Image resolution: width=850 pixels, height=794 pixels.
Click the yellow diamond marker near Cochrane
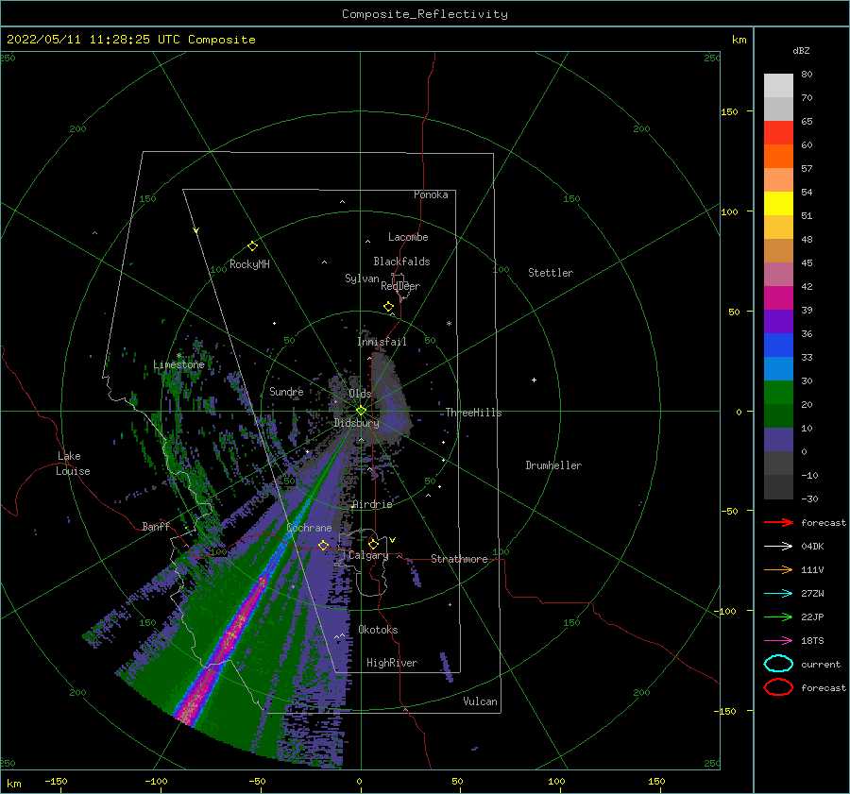tap(323, 545)
